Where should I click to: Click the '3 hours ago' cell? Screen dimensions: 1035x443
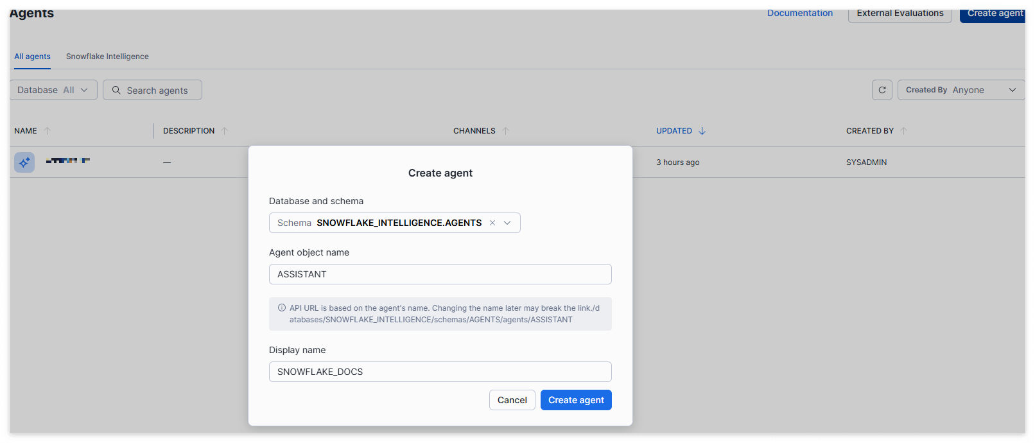[x=678, y=162]
